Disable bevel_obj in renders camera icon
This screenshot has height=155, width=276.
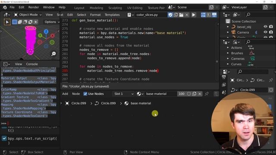click(x=271, y=27)
